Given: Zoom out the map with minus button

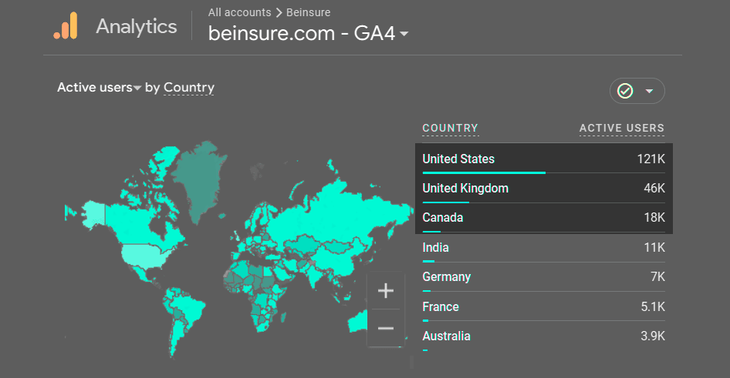Looking at the screenshot, I should pos(386,328).
